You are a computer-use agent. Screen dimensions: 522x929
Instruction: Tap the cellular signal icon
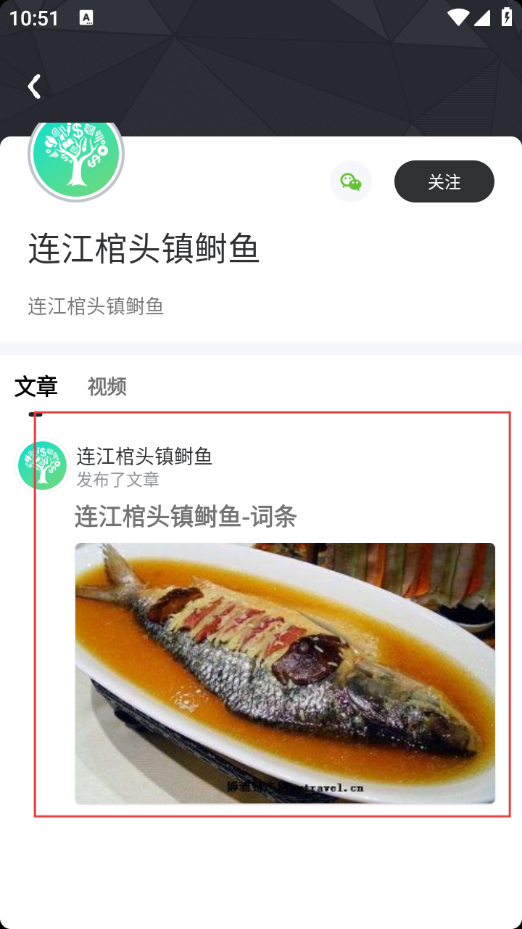(x=482, y=17)
